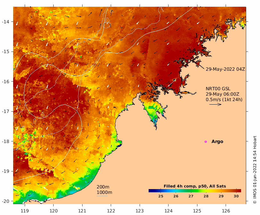Click the longitude axis label '123'
Image resolution: width=260 pixels, height=215 pixels.
point(140,211)
